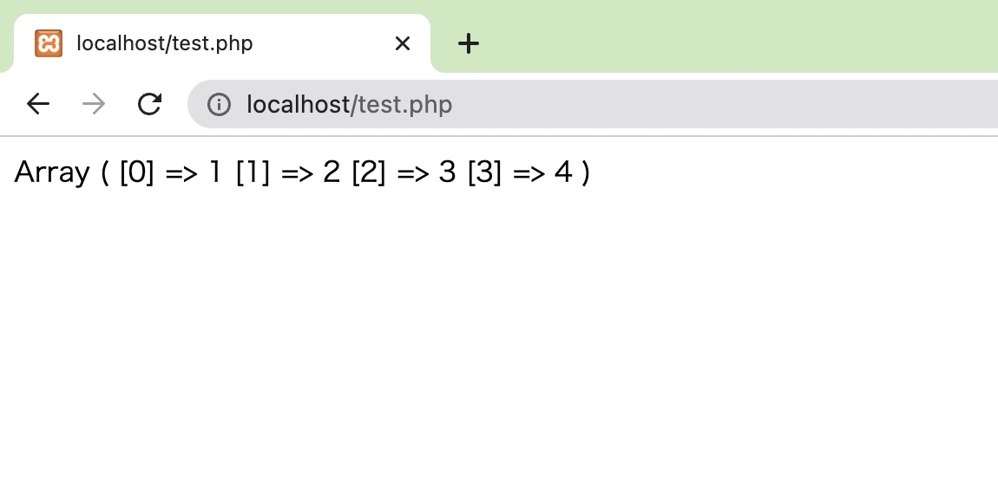Click inside the address bar
This screenshot has height=501, width=998.
click(x=564, y=104)
